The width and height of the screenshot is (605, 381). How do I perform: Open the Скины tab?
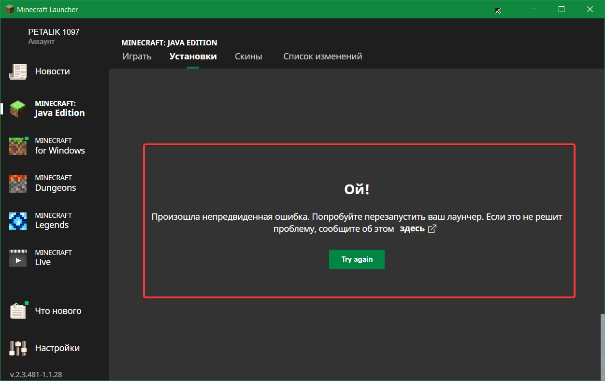(248, 56)
